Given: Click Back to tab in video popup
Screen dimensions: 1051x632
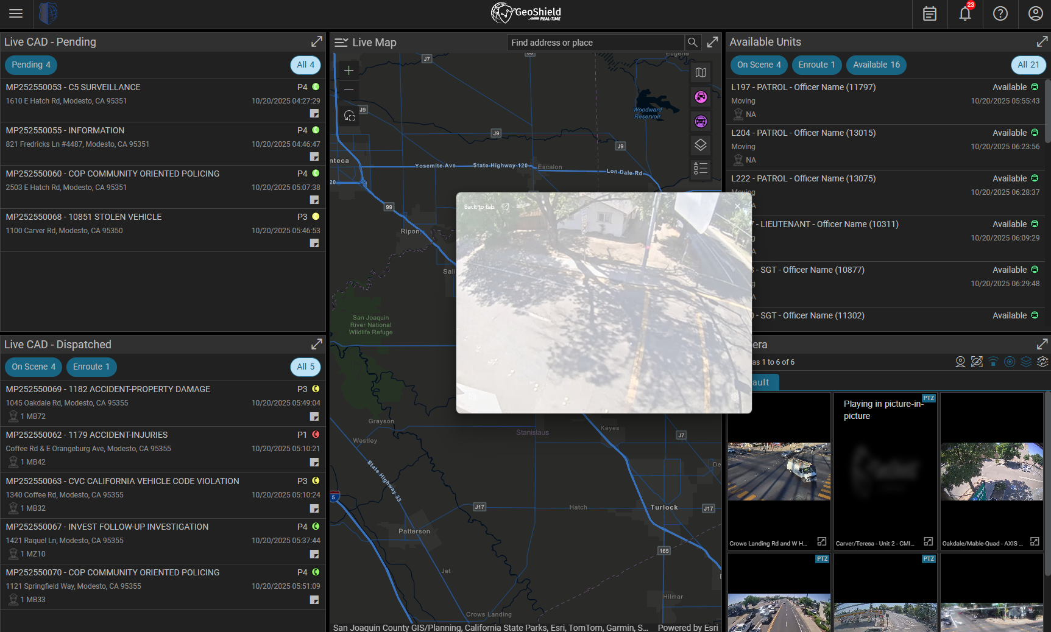Looking at the screenshot, I should coord(479,207).
